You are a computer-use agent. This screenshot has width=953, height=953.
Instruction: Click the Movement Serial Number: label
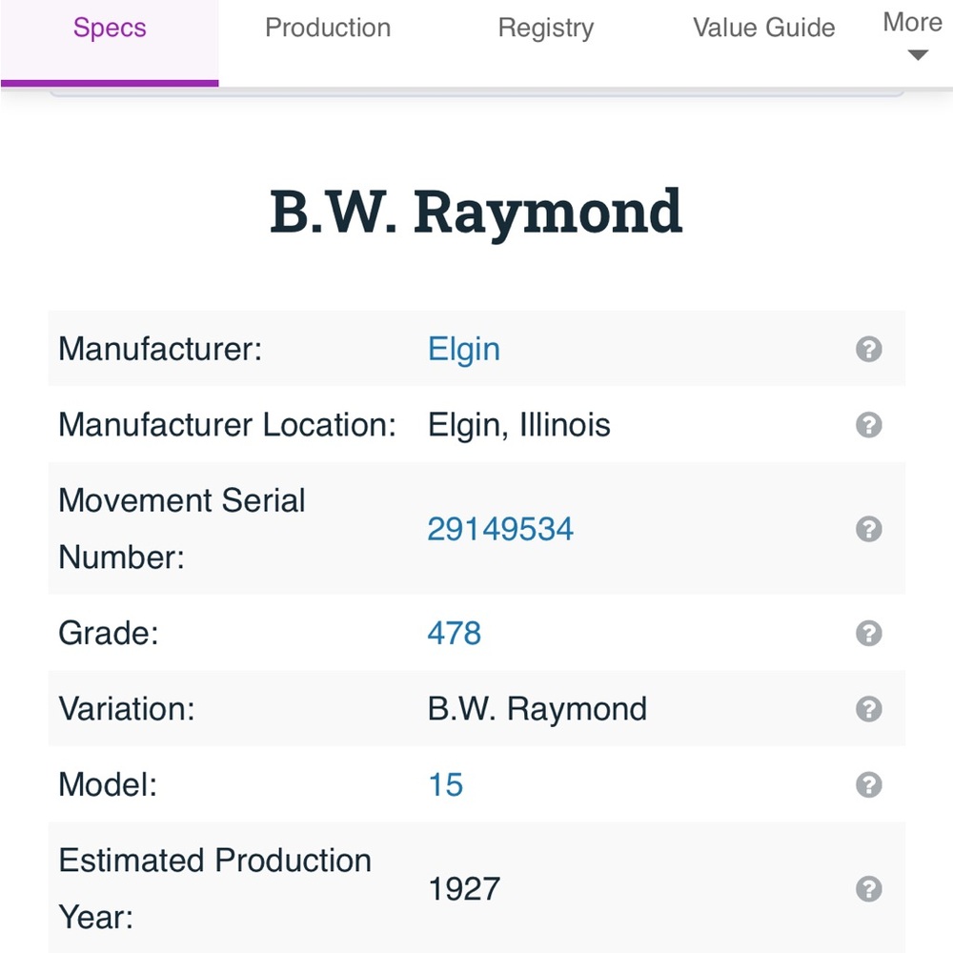click(182, 529)
